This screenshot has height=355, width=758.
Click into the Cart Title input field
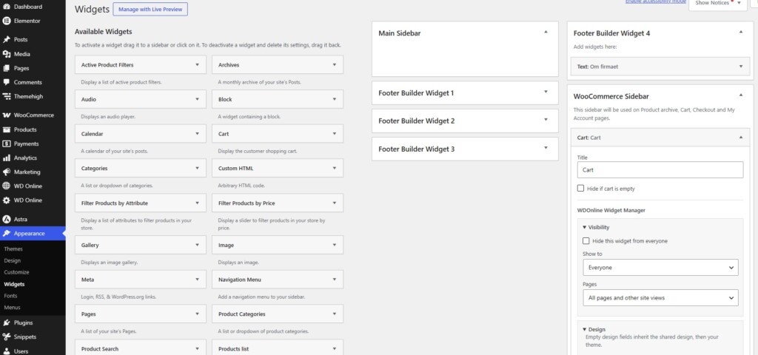tap(660, 169)
